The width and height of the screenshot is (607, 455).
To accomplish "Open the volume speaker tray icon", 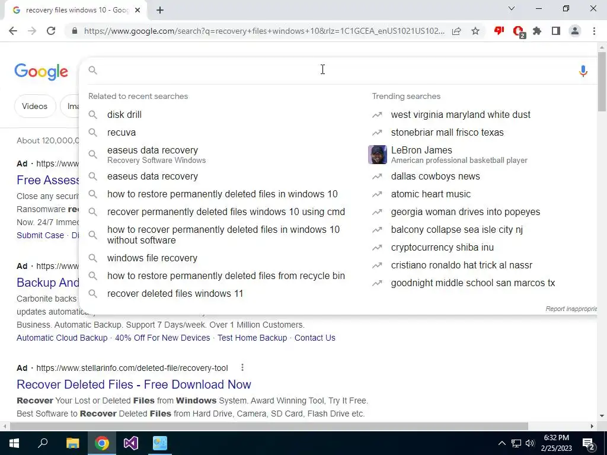I will click(530, 443).
